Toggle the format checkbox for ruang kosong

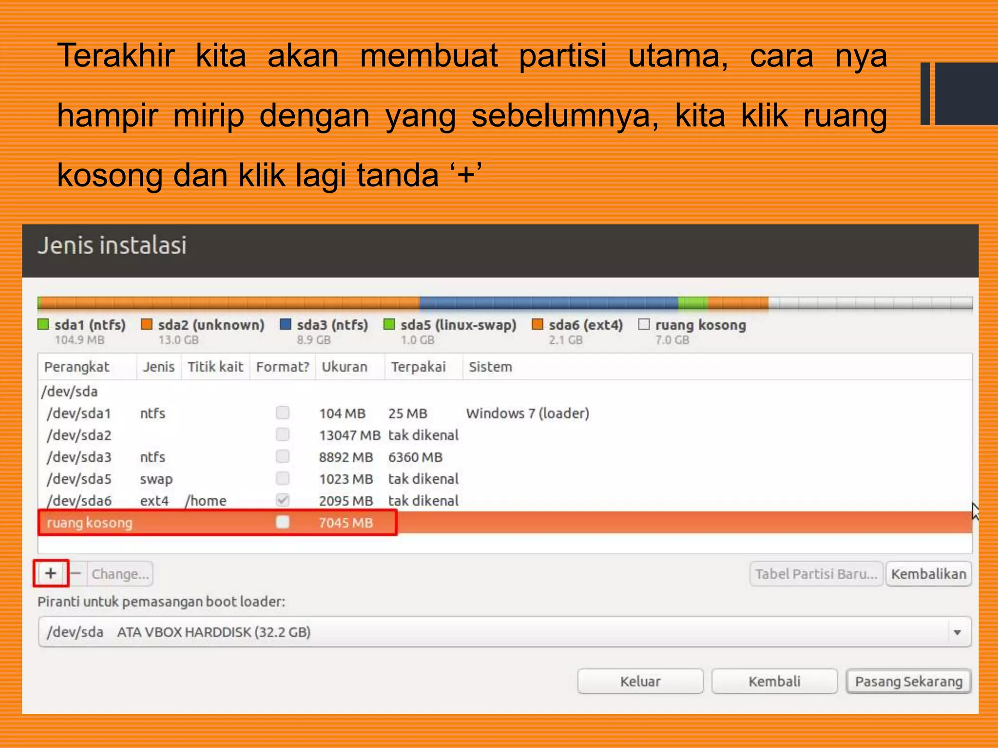pyautogui.click(x=283, y=522)
